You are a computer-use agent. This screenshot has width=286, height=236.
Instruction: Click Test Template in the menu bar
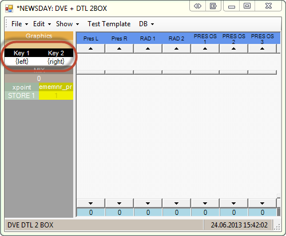coord(109,24)
